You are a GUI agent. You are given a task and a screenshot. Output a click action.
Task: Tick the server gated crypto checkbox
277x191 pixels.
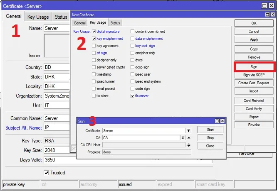click(94, 67)
